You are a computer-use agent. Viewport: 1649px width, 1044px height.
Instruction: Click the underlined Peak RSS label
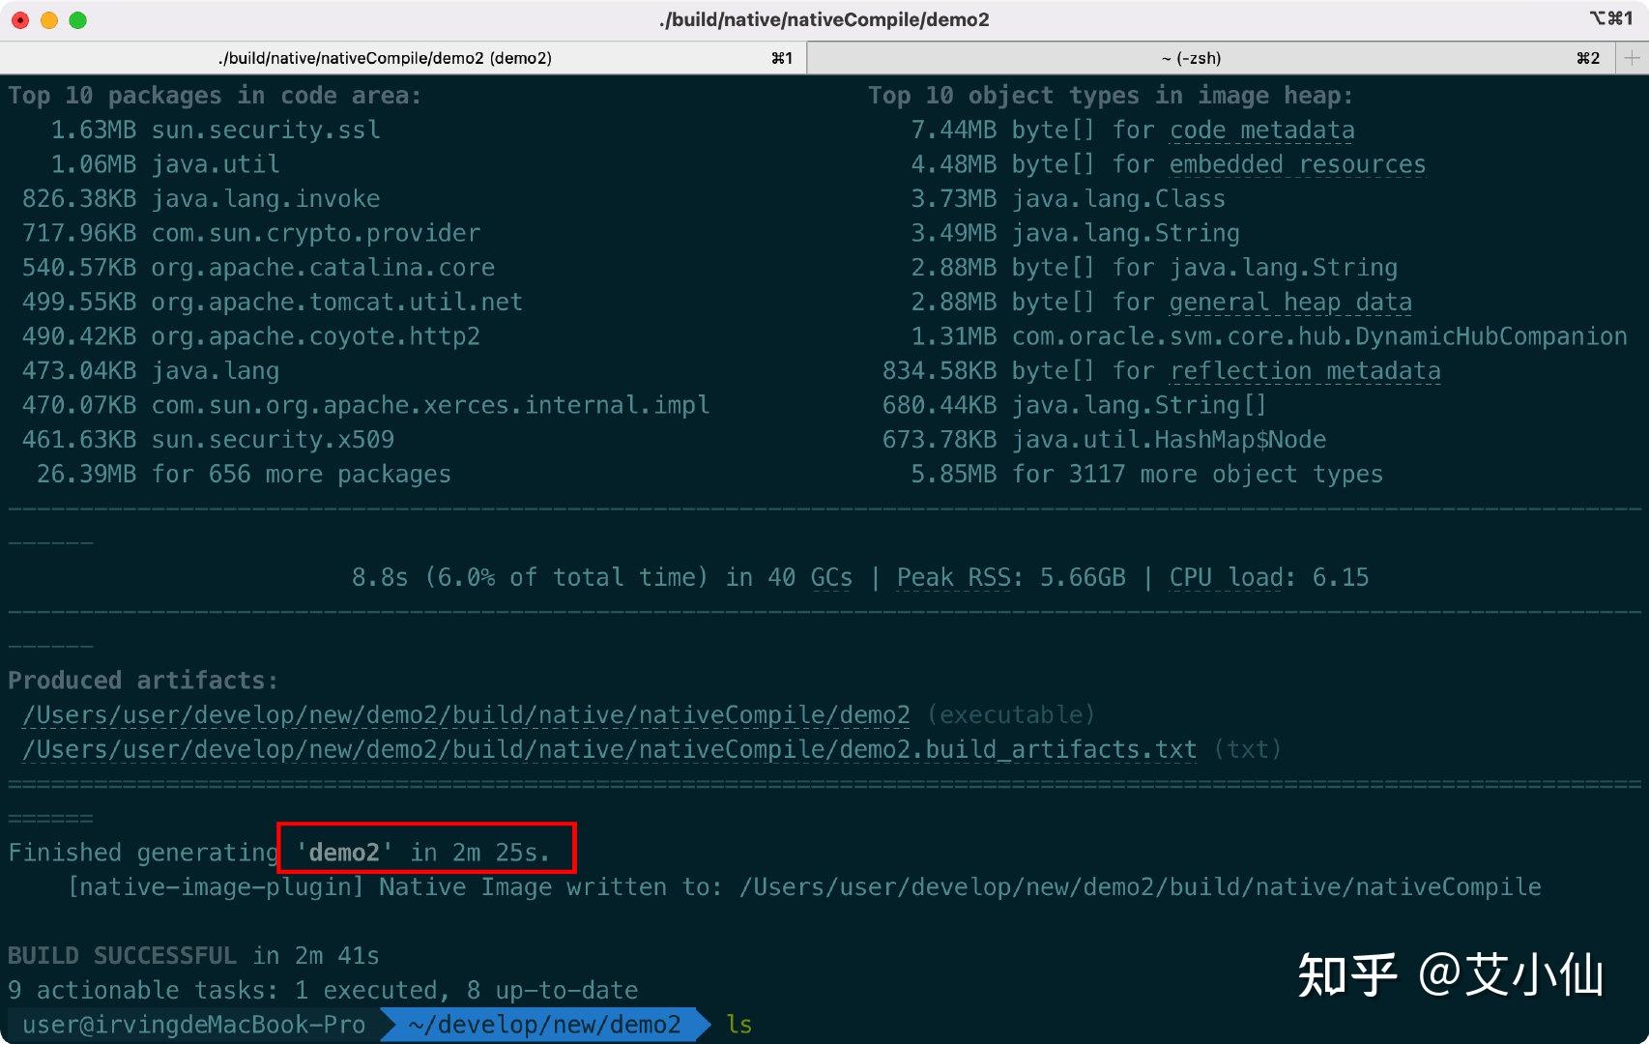click(954, 577)
